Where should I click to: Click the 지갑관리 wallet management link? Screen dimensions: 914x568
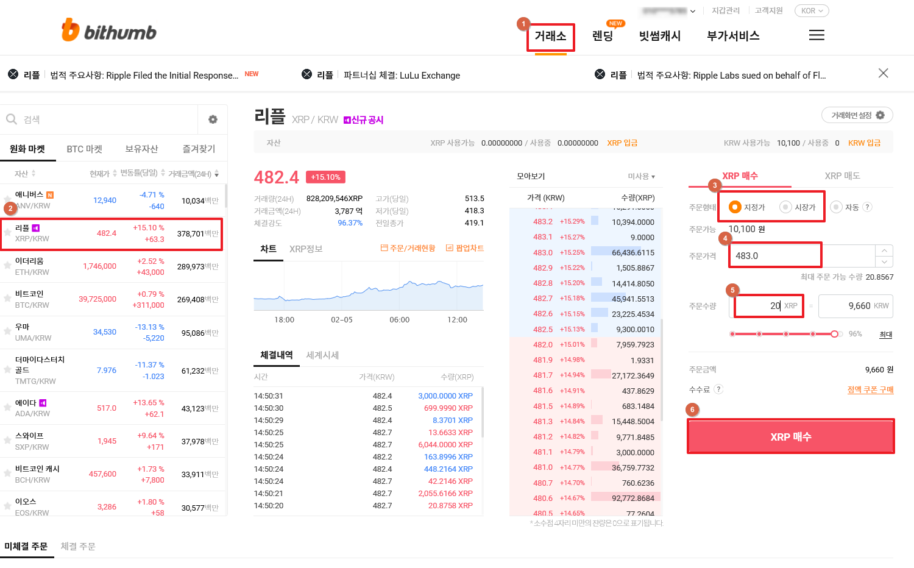(726, 10)
